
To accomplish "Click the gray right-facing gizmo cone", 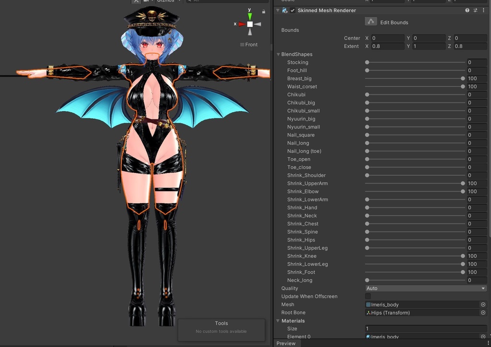I will [x=257, y=24].
